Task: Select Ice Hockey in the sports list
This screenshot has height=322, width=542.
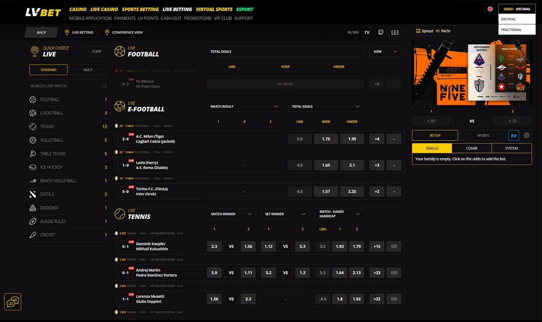Action: tap(68, 167)
